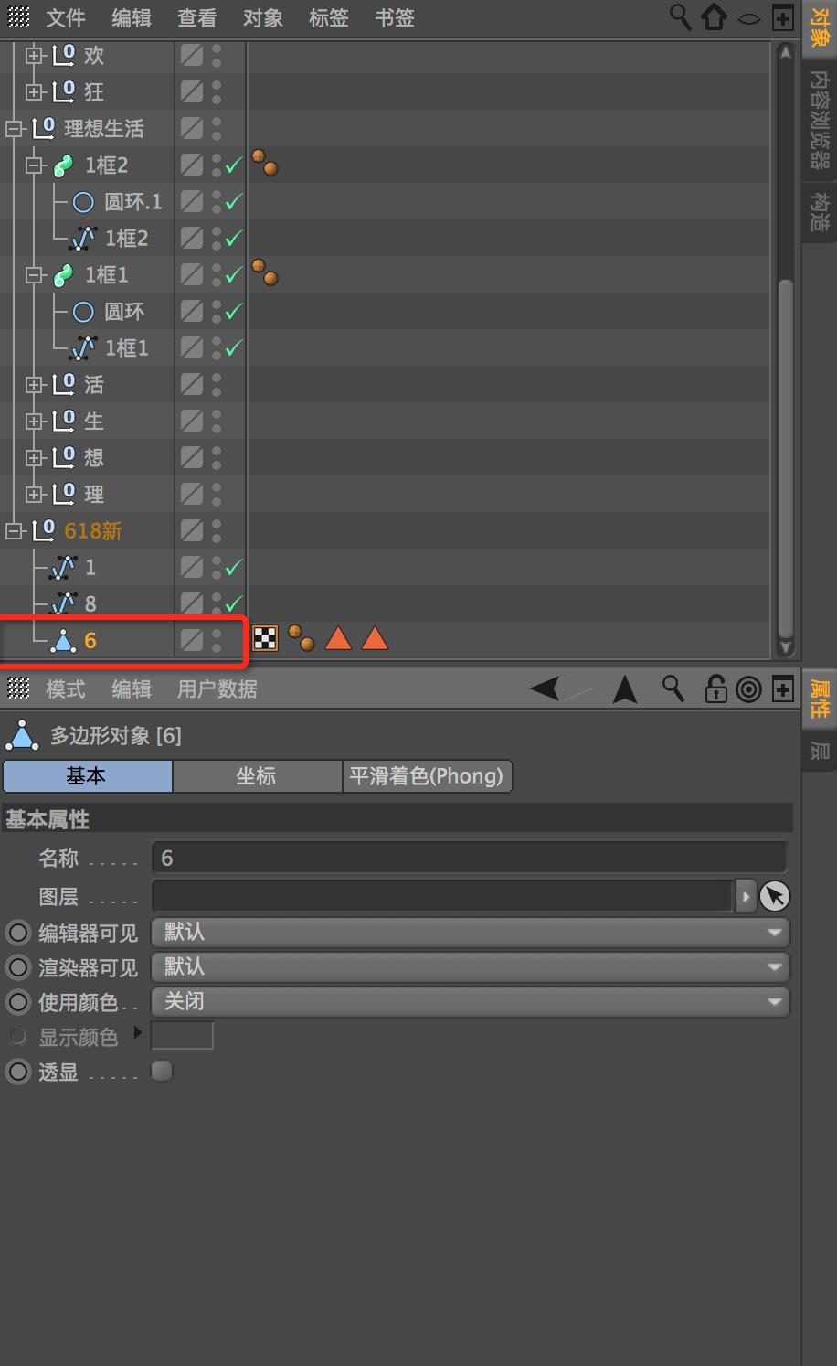Open the 使用颜色 dropdown
The image size is (837, 1366).
point(470,1002)
